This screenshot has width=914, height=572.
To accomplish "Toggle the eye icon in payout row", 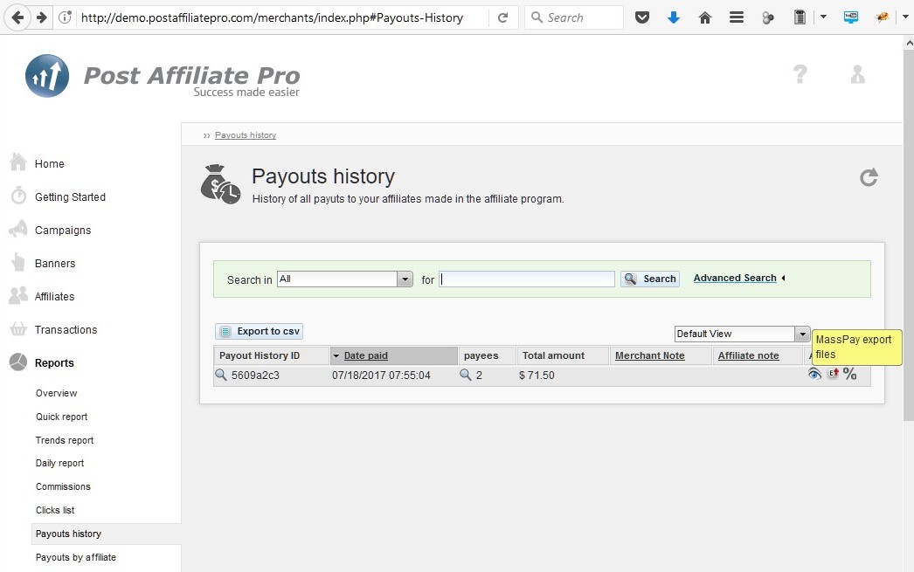I will [814, 375].
